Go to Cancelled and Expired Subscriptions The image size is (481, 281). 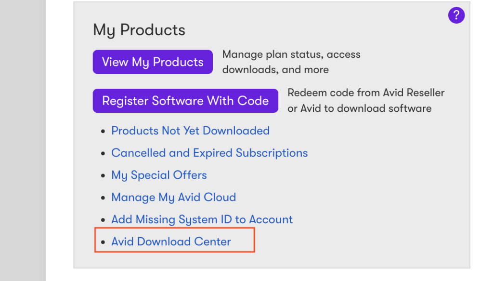tap(209, 153)
